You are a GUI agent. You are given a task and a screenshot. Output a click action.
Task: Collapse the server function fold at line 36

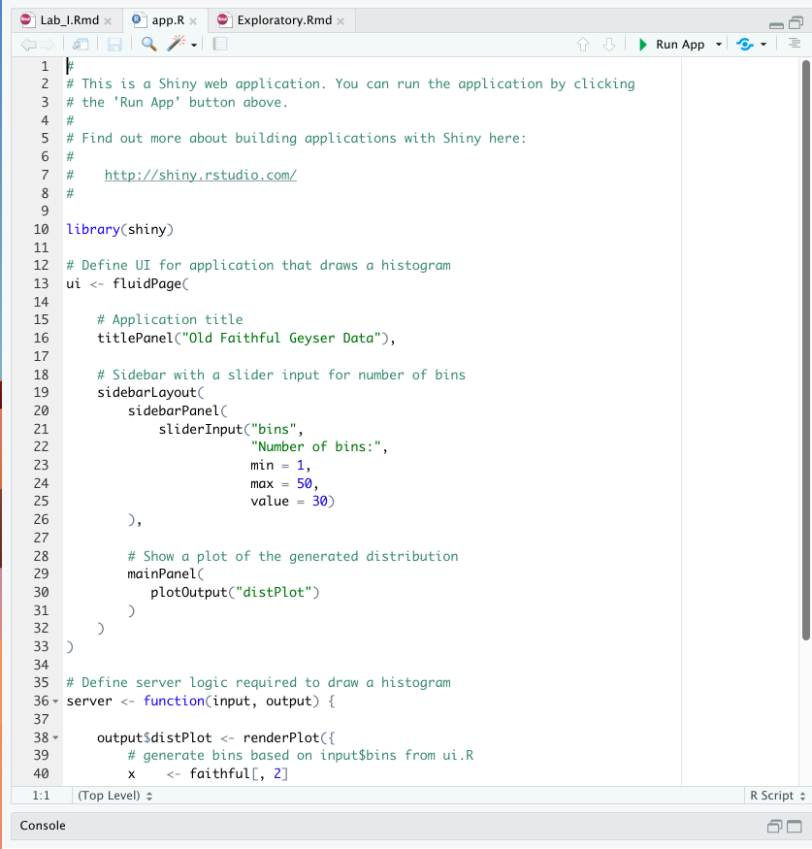point(55,702)
